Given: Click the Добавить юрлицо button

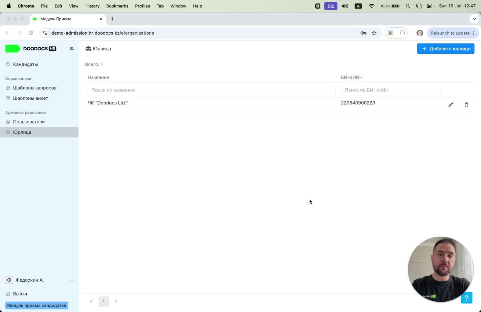Looking at the screenshot, I should [x=445, y=49].
